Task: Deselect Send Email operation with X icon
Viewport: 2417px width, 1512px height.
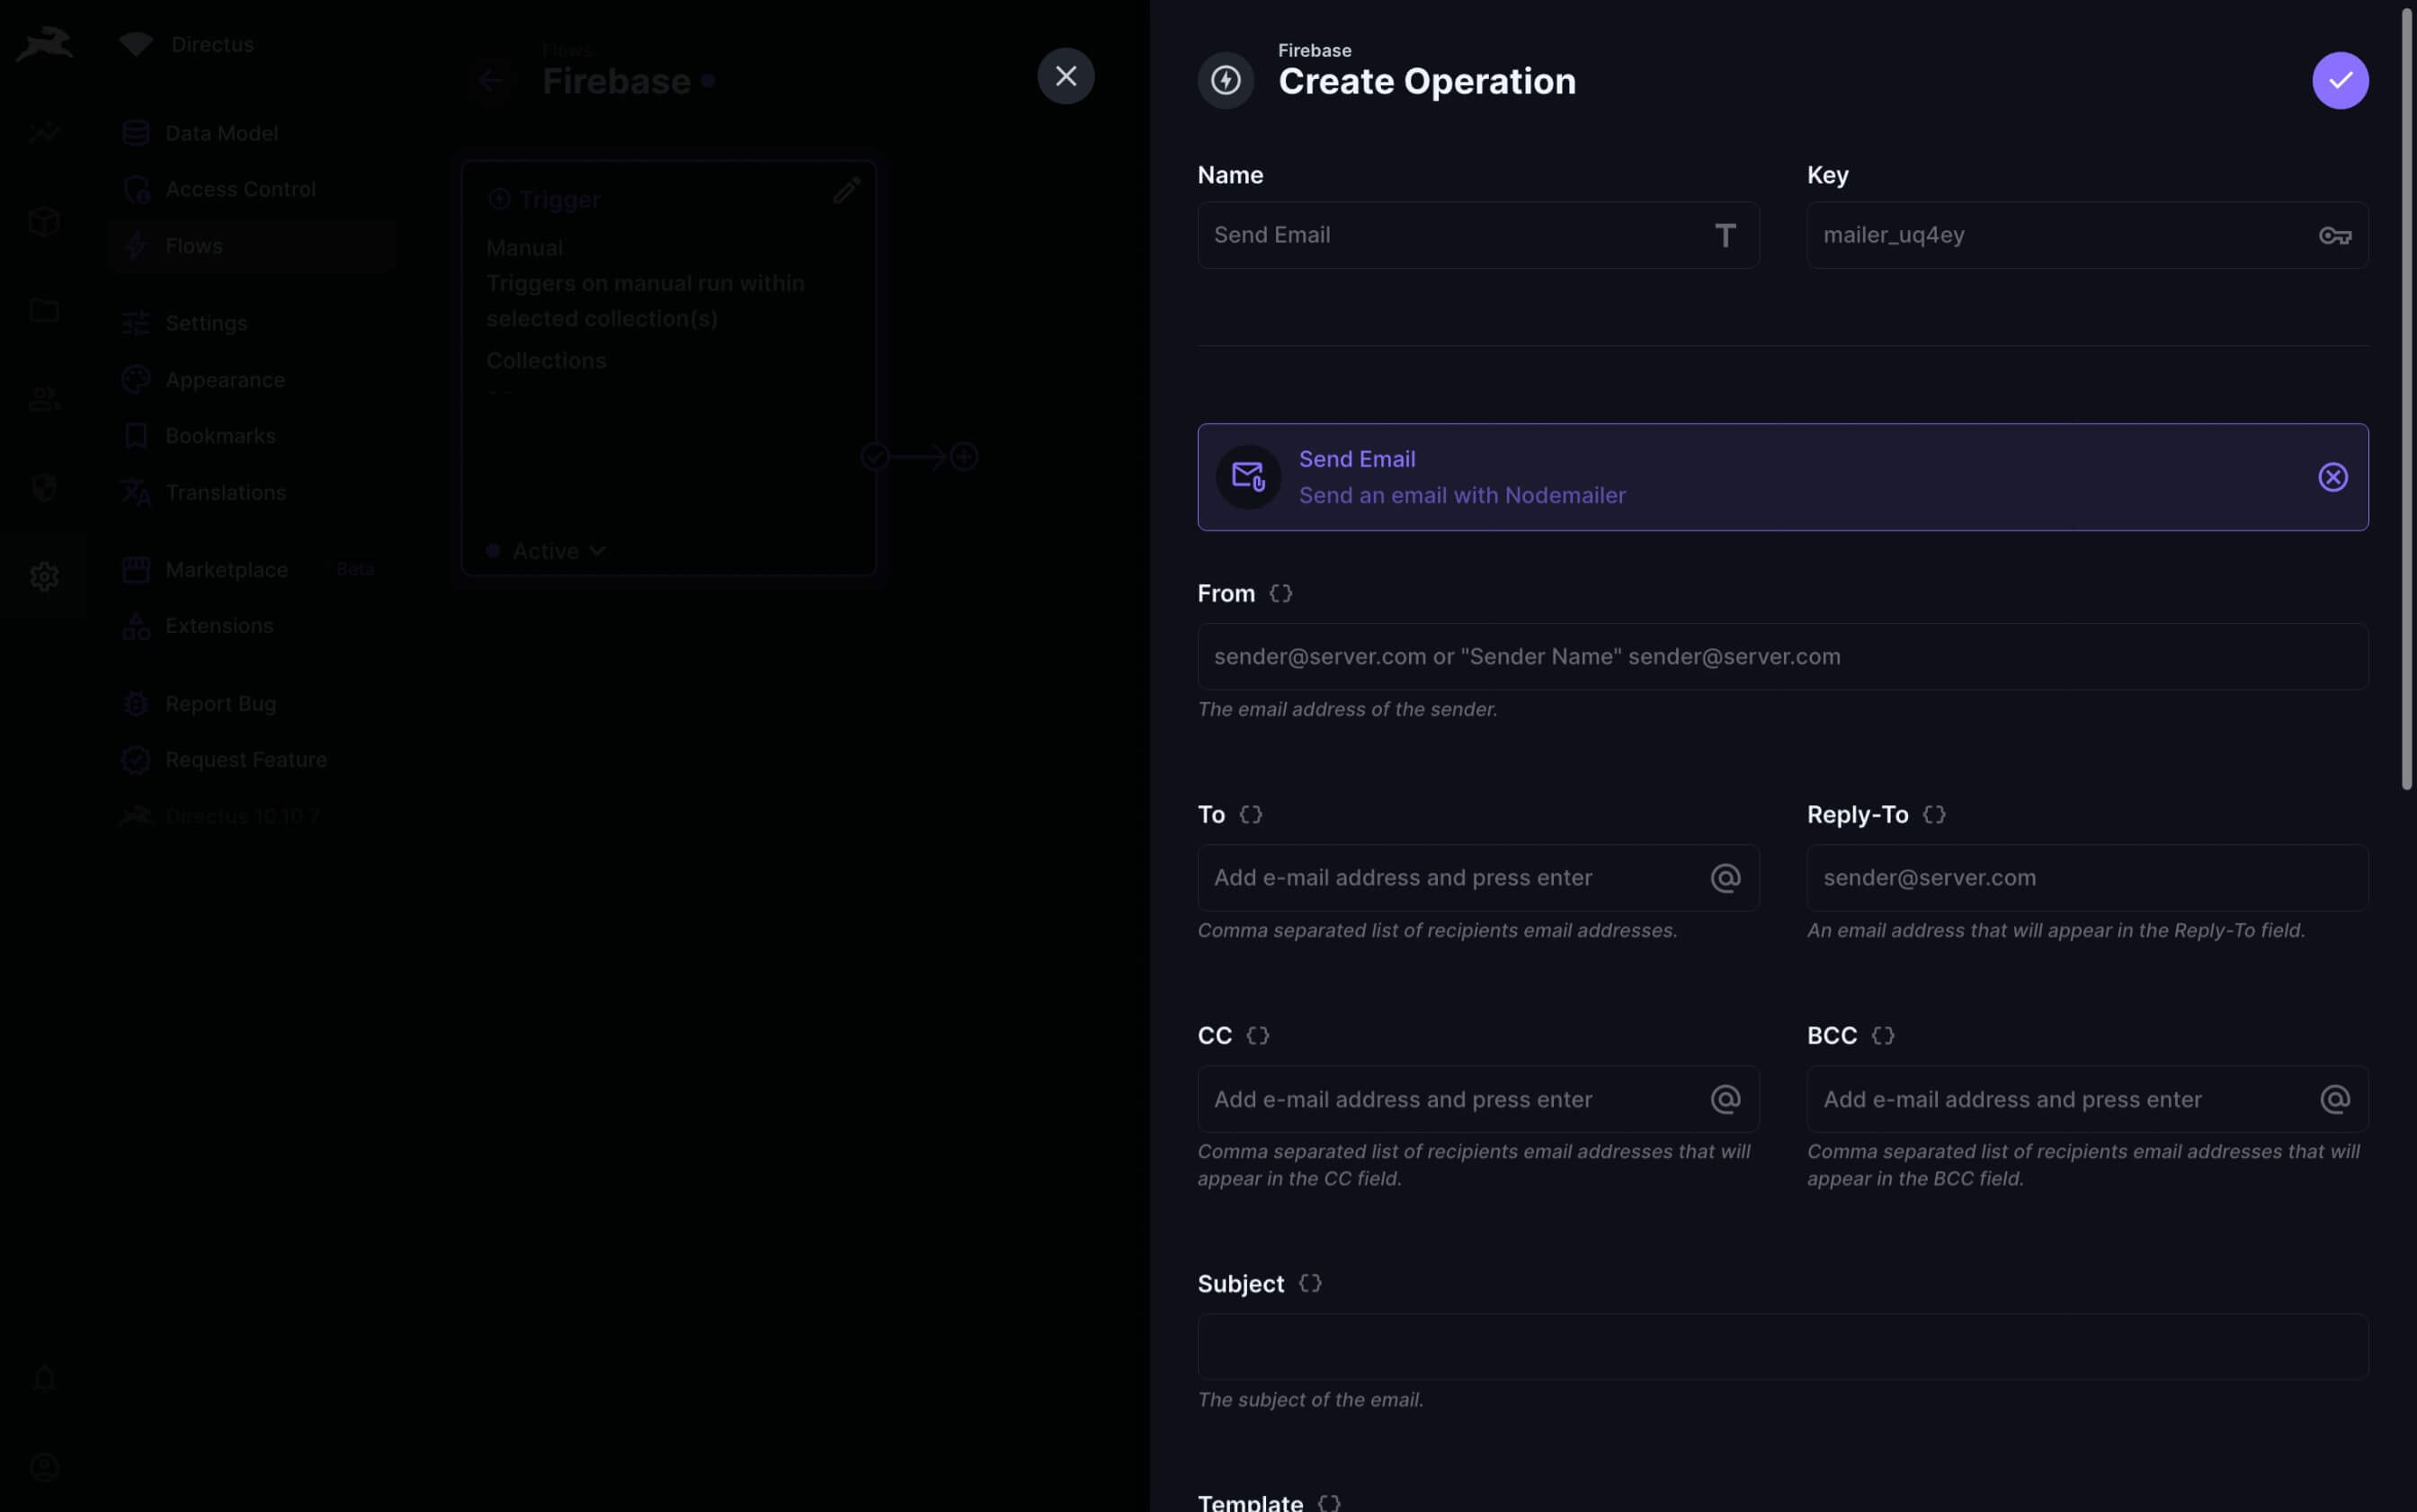Action: (2332, 477)
